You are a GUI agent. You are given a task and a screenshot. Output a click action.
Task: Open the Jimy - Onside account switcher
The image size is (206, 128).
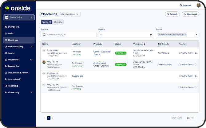coord(19,17)
